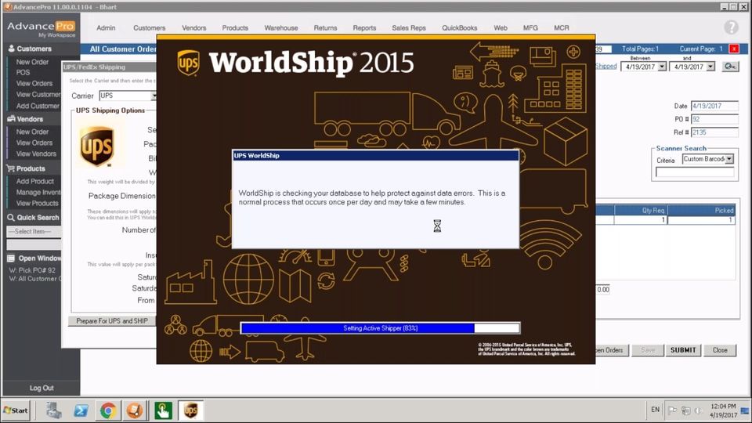
Task: Click the UPS shield logo in shipping options
Action: [97, 146]
